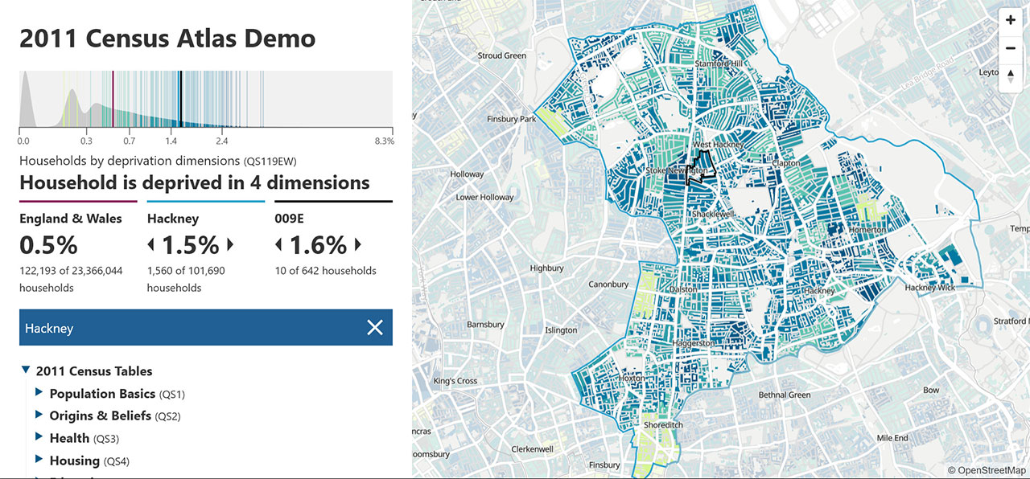The image size is (1030, 479).
Task: Zoom in on the map
Action: click(1010, 21)
